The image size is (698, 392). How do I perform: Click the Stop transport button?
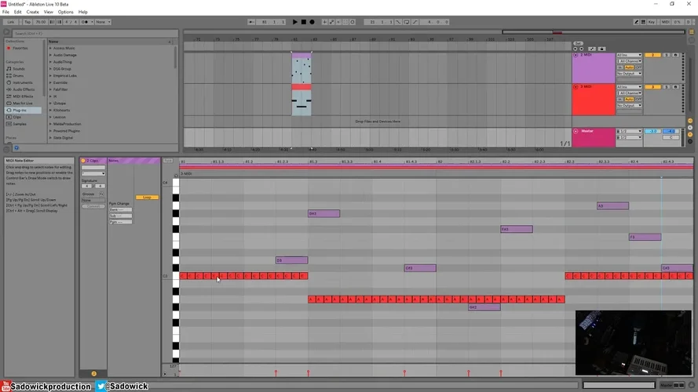(x=304, y=22)
